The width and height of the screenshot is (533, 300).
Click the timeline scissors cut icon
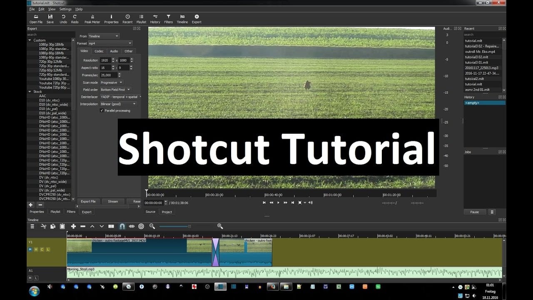[x=43, y=226]
